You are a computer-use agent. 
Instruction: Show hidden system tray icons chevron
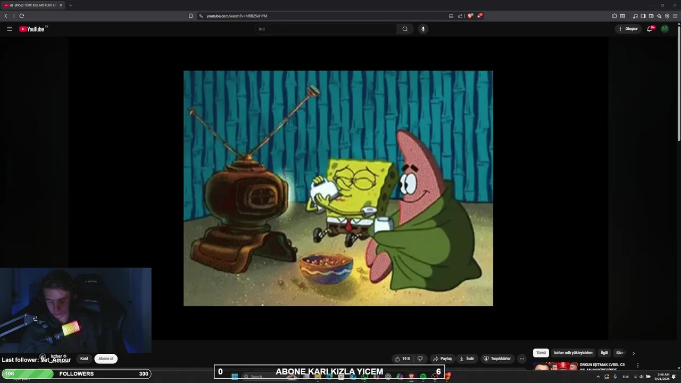coord(598,377)
